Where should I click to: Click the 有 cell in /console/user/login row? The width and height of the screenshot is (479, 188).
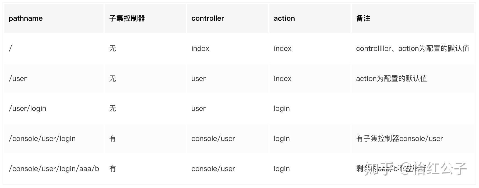point(112,139)
